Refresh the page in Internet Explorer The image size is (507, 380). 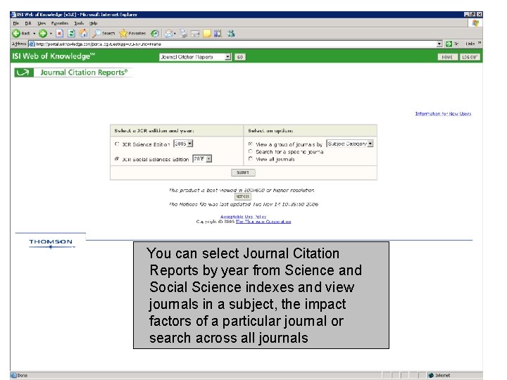tap(71, 33)
